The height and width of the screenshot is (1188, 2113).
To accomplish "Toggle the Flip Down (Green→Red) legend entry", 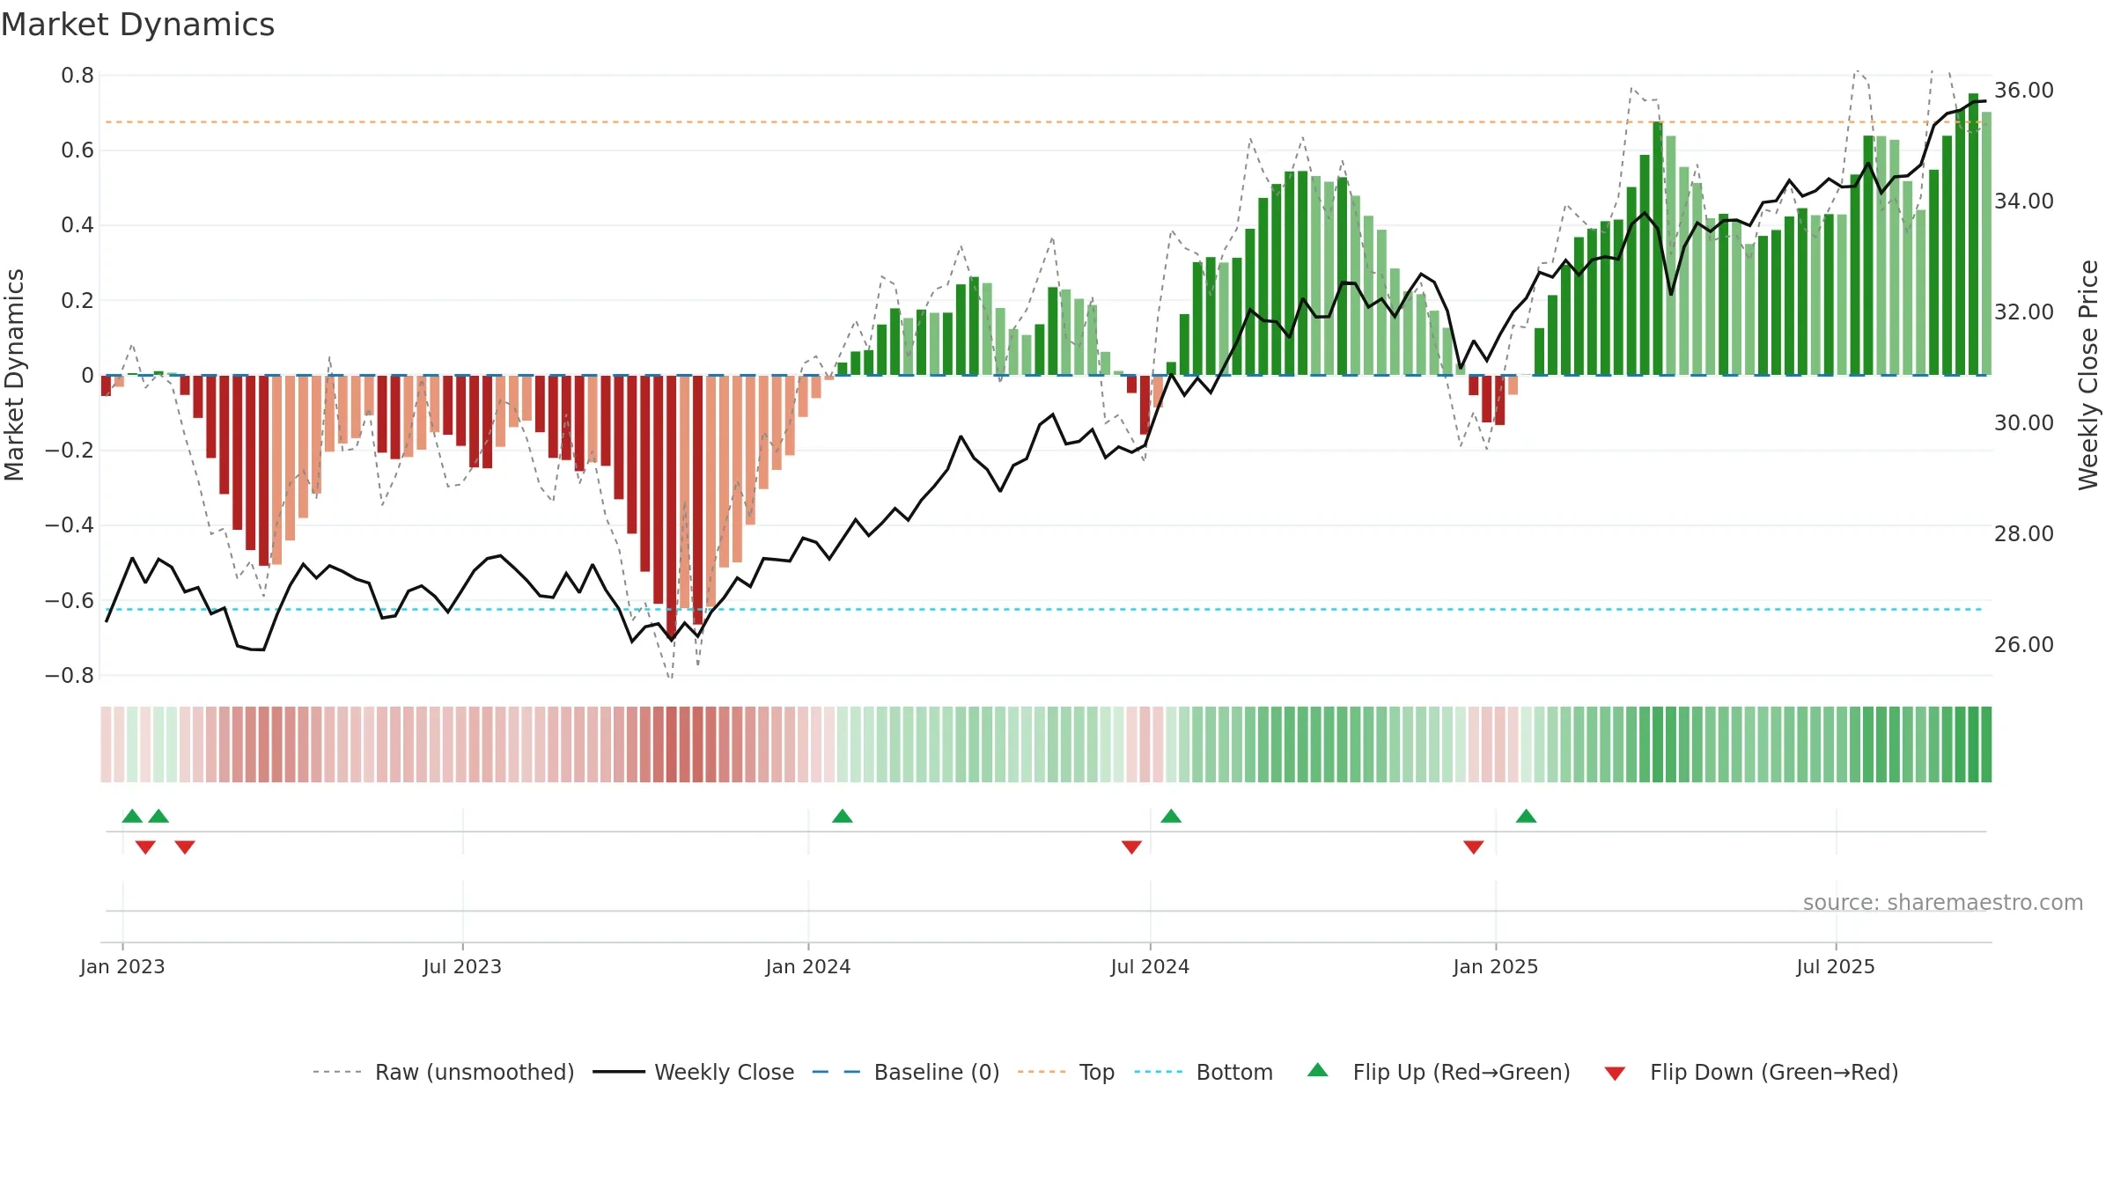I will pos(1751,1072).
